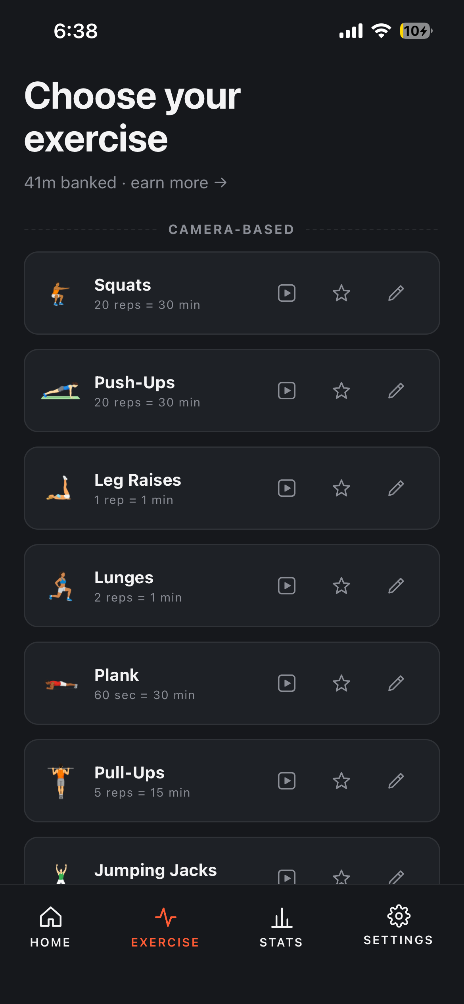Select the Pull-Ups exercise card
Viewport: 464px width, 1004px height.
click(x=232, y=781)
